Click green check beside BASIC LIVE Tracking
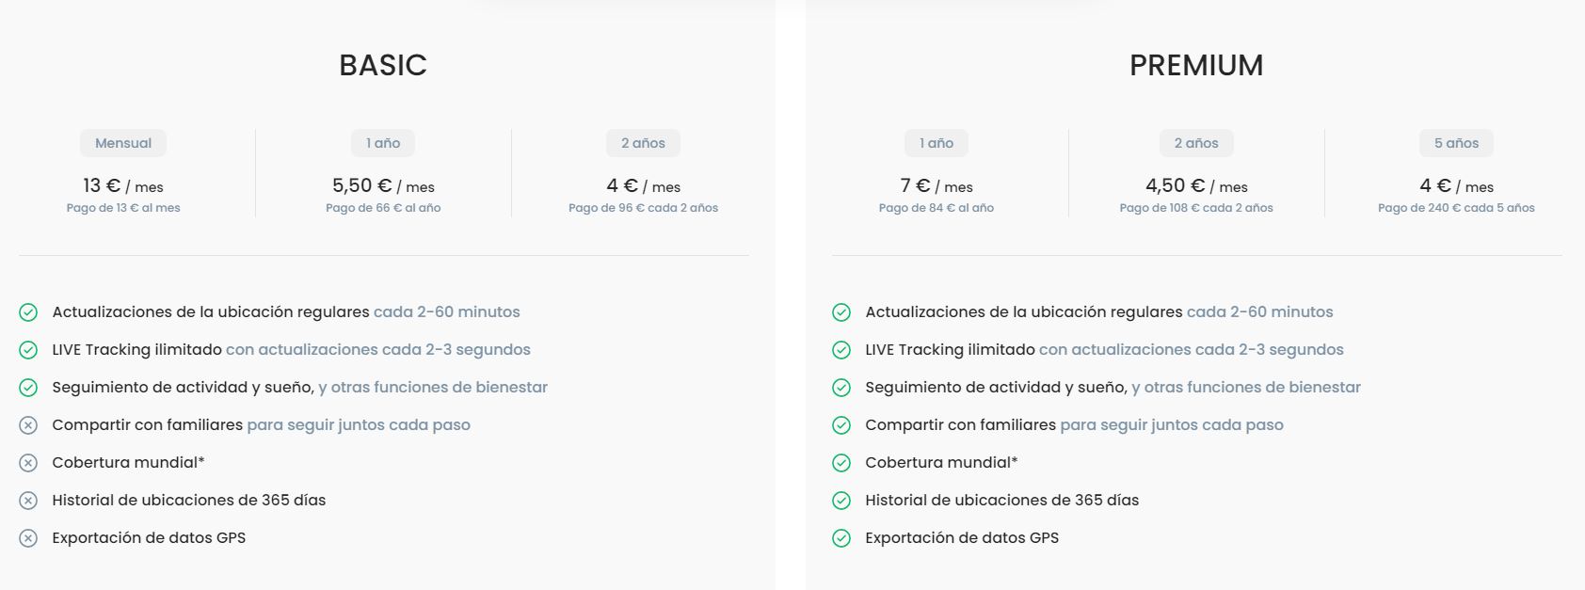 (x=28, y=350)
